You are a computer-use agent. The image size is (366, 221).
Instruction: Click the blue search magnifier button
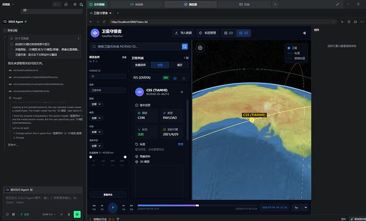pyautogui.click(x=185, y=47)
